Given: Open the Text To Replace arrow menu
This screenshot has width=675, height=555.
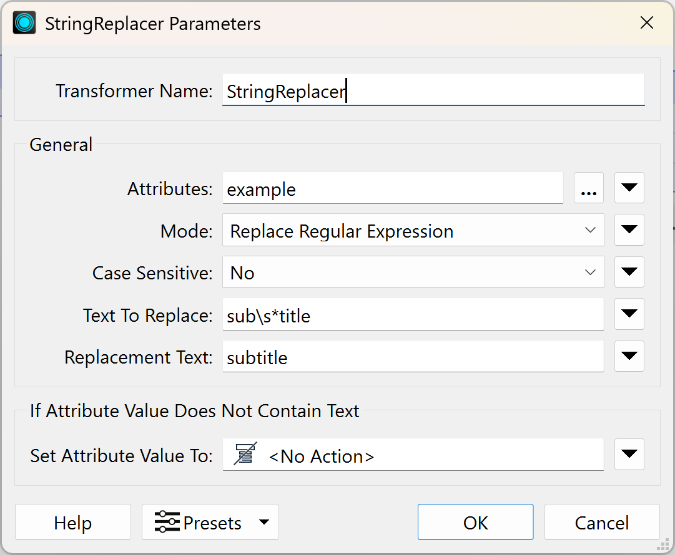Looking at the screenshot, I should 629,314.
